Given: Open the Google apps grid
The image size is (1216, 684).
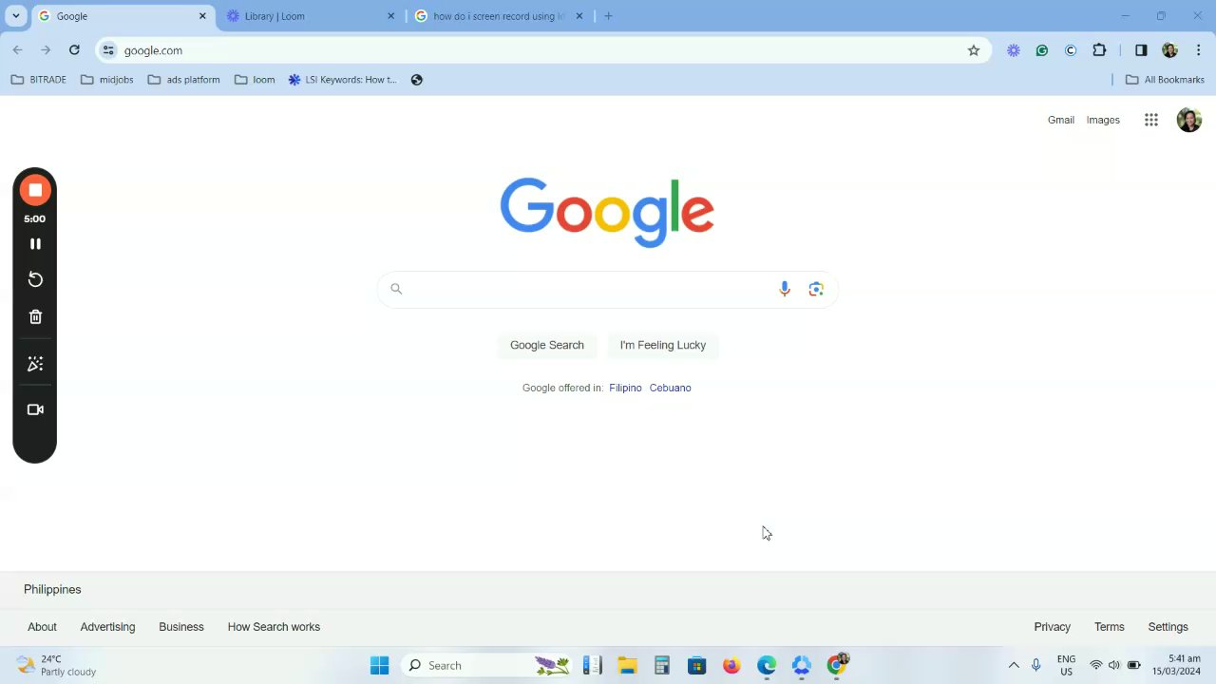Looking at the screenshot, I should [x=1151, y=120].
